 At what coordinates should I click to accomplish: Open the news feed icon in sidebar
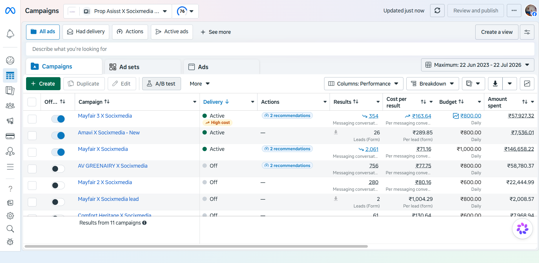point(10,203)
